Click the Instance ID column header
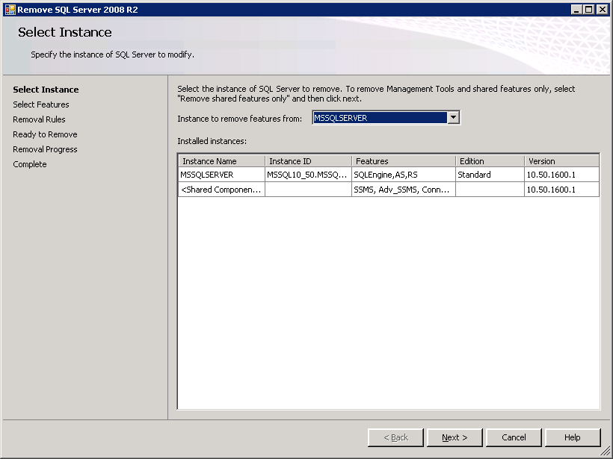This screenshot has height=459, width=613. [x=308, y=160]
